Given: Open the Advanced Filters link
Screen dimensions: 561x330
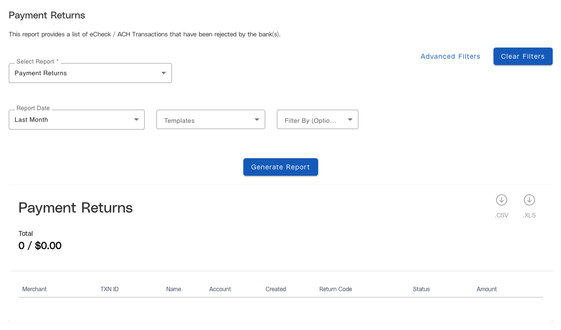Looking at the screenshot, I should coord(450,56).
